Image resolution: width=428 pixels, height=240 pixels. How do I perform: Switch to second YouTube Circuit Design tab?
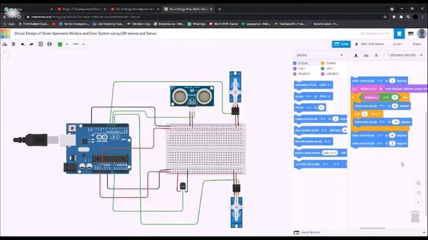(134, 9)
